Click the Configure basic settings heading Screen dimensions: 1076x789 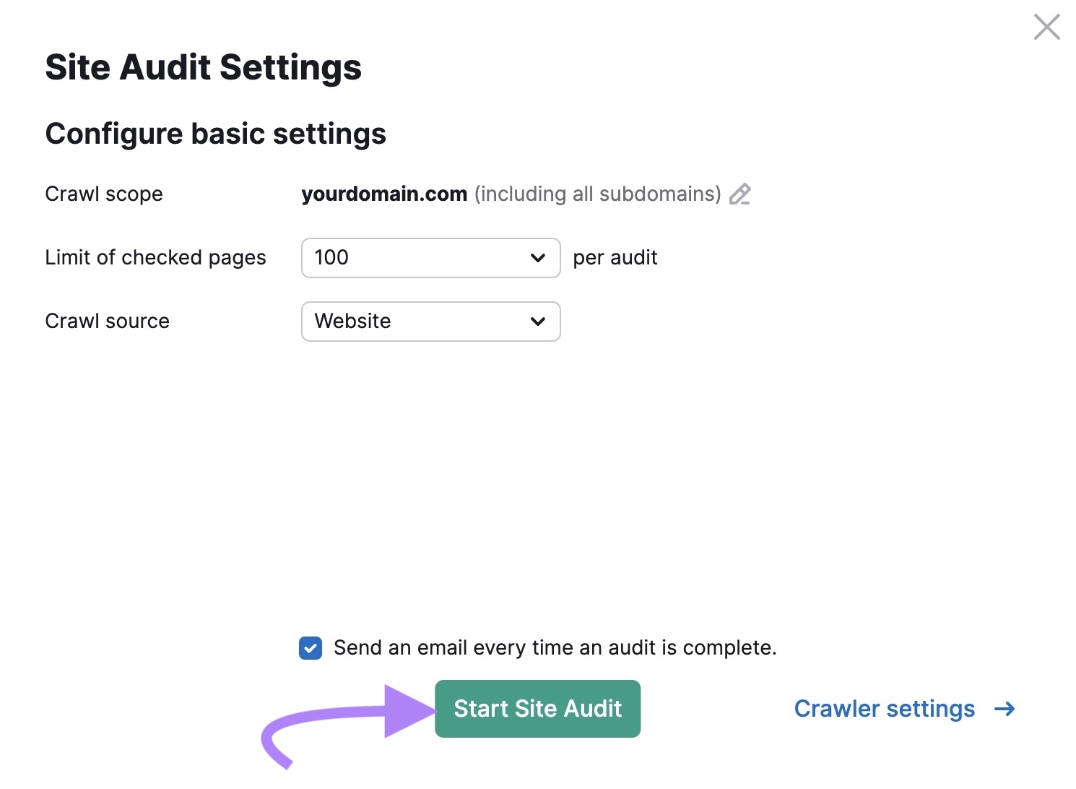(x=216, y=133)
